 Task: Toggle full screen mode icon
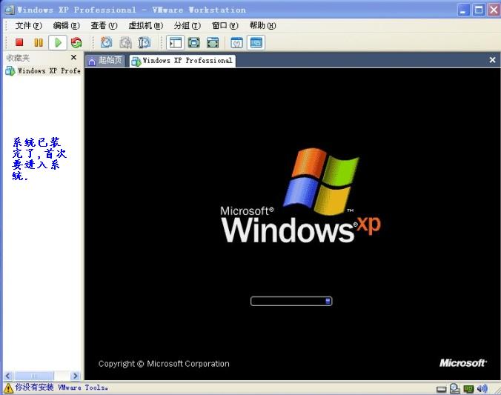tap(194, 43)
